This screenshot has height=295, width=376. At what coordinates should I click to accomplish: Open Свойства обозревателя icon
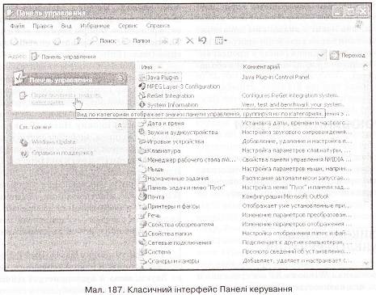[142, 225]
